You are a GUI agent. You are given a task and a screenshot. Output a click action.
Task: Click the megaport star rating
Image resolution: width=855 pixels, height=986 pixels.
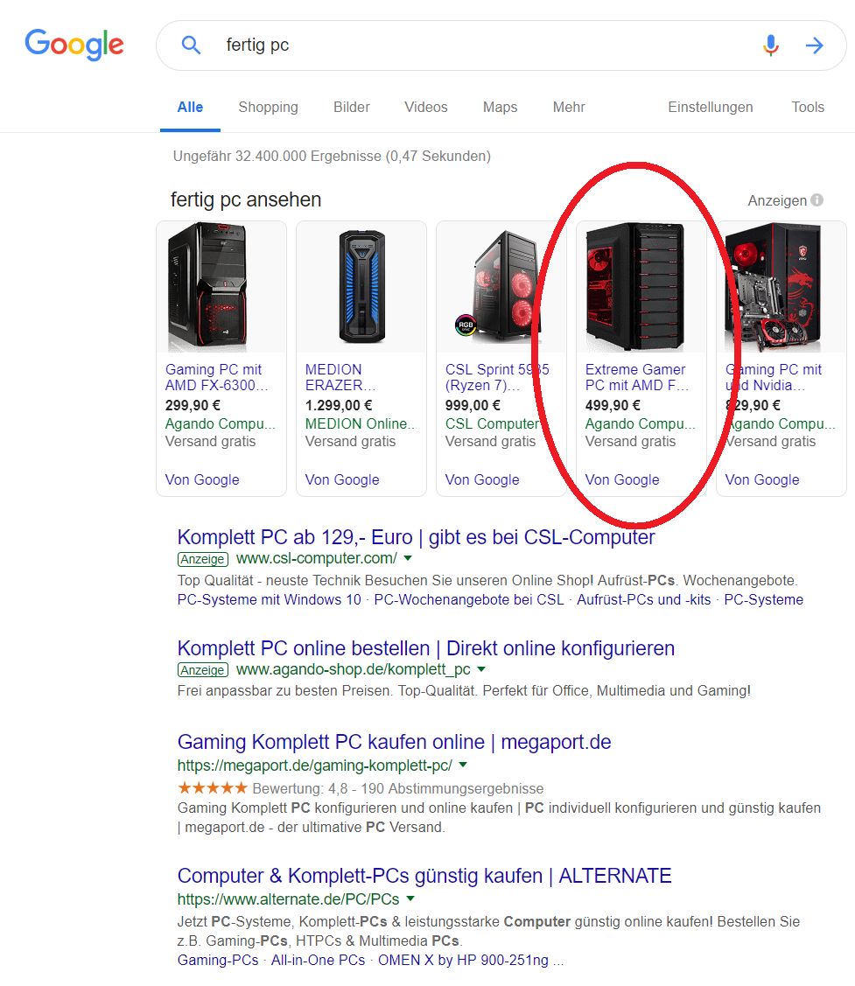pyautogui.click(x=213, y=788)
